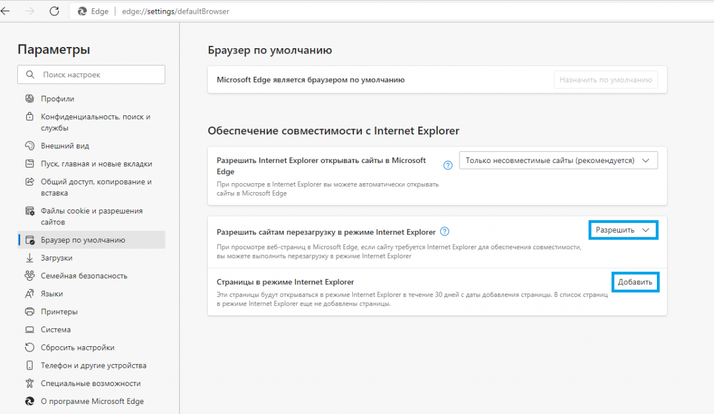Click the Телефон и другие устройства icon
Screen dimensions: 714x414
(30, 365)
